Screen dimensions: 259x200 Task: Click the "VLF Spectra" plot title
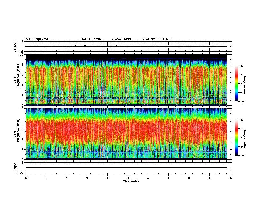pyautogui.click(x=37, y=39)
